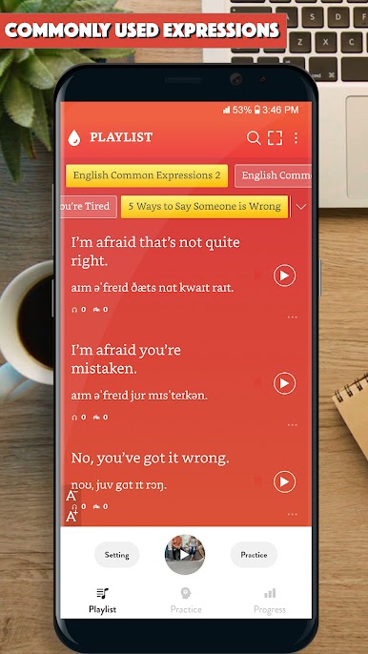Screen dimensions: 368x654
Task: Play the playlist via the center thumbnail
Action: (x=185, y=555)
